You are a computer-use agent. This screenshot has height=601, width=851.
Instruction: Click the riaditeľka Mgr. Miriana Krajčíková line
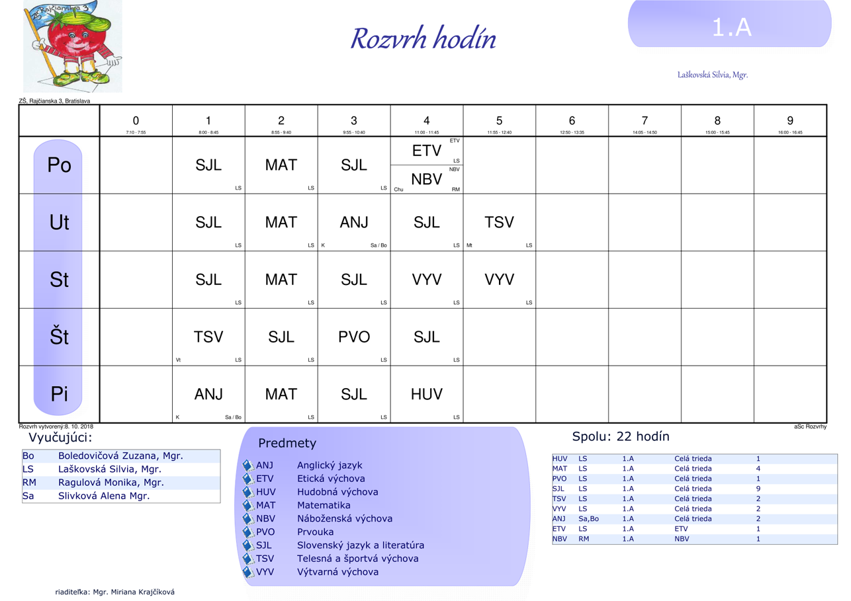point(115,592)
